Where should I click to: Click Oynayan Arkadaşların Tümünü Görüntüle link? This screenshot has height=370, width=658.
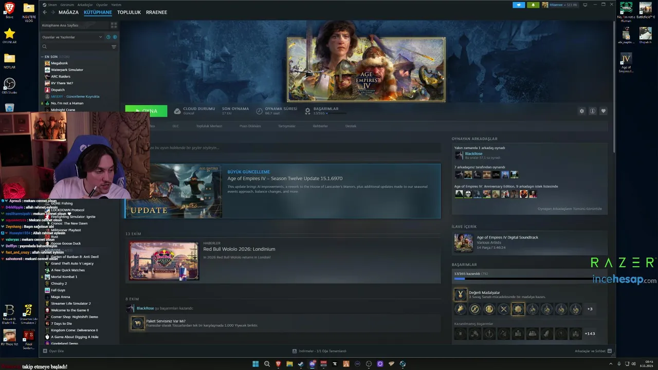click(x=570, y=209)
